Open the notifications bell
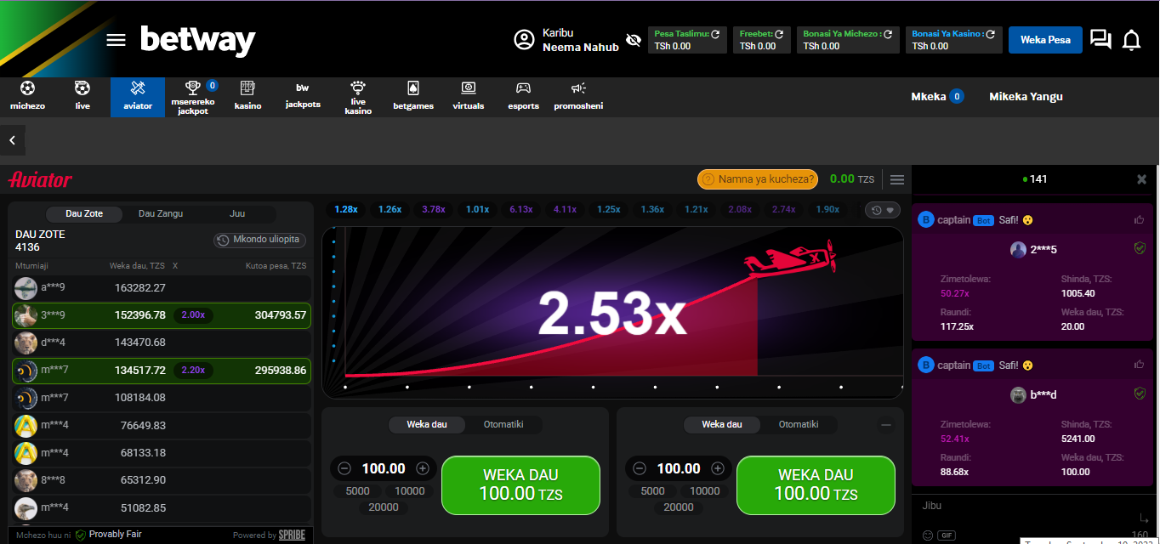 point(1131,40)
